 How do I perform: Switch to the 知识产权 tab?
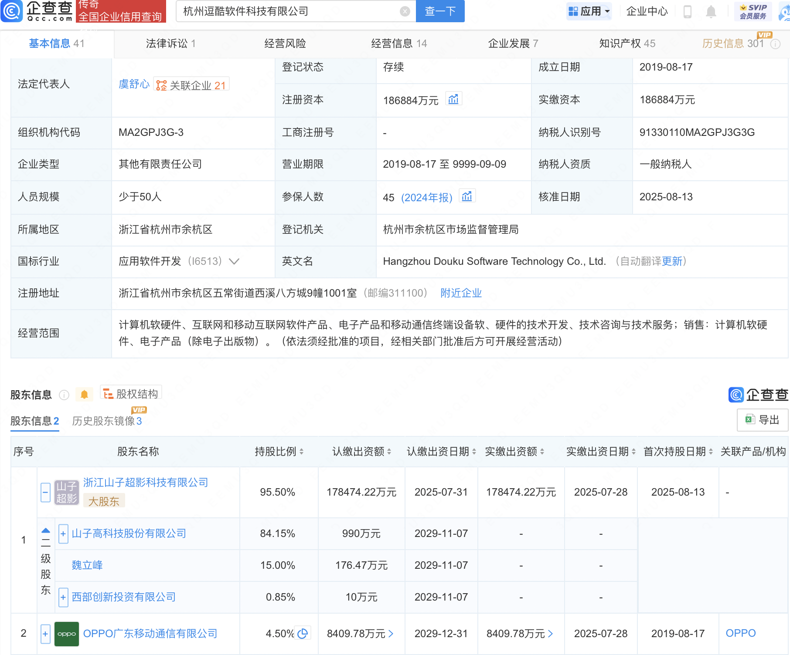pos(627,44)
